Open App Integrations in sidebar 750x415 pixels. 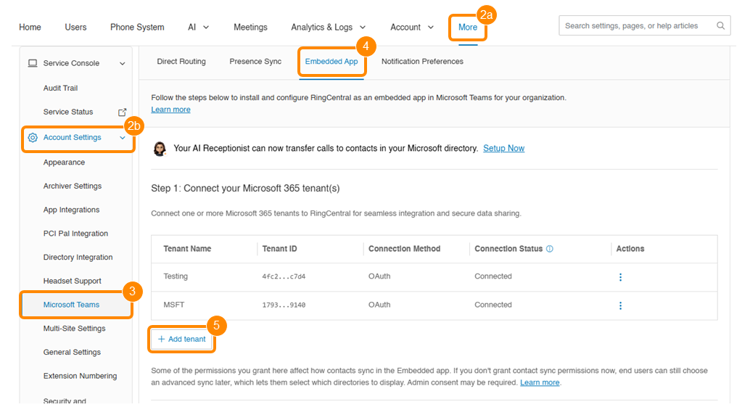point(71,210)
